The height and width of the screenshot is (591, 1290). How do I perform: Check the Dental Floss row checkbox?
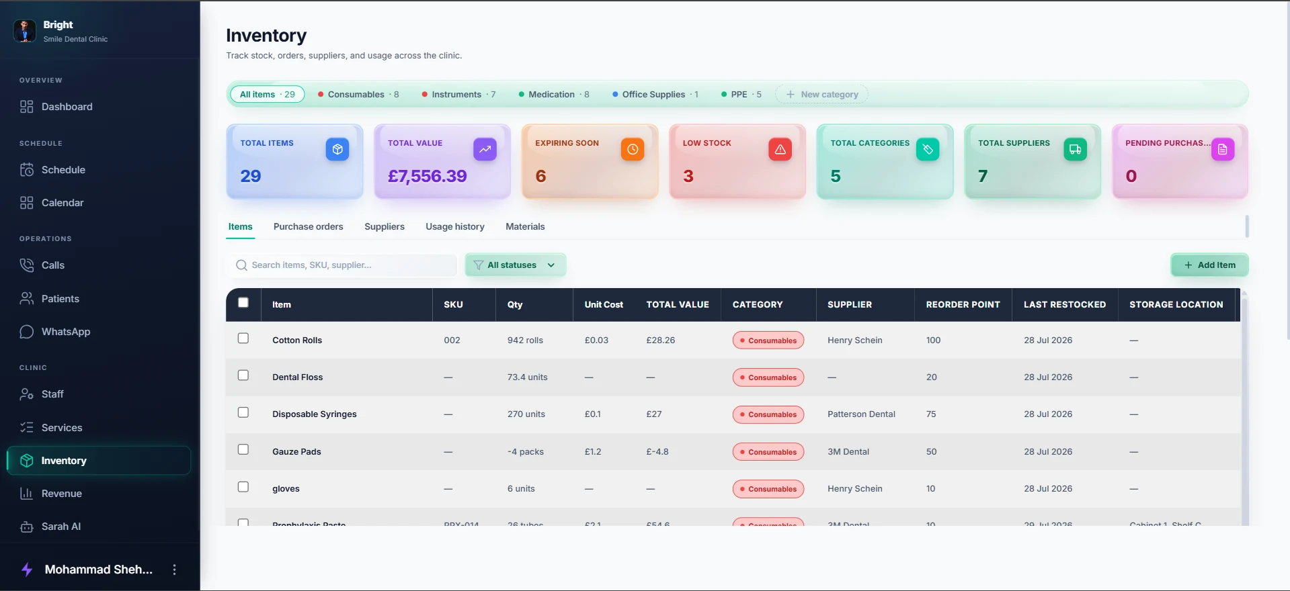(243, 375)
